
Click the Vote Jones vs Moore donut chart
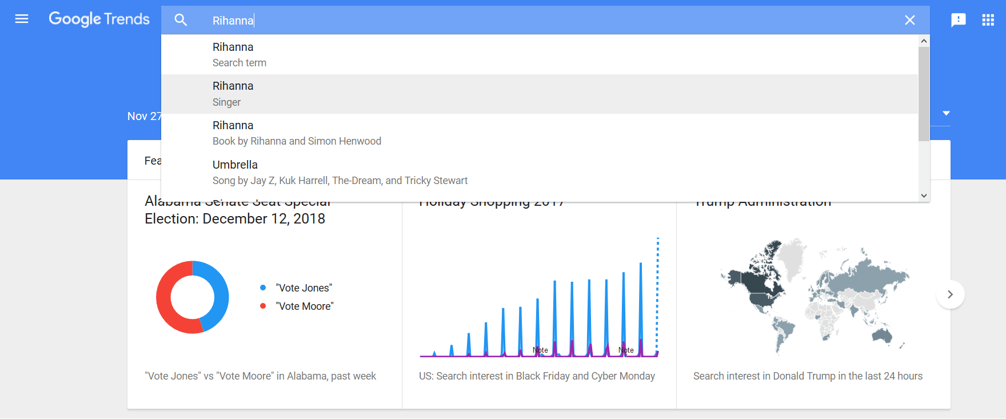pos(193,297)
